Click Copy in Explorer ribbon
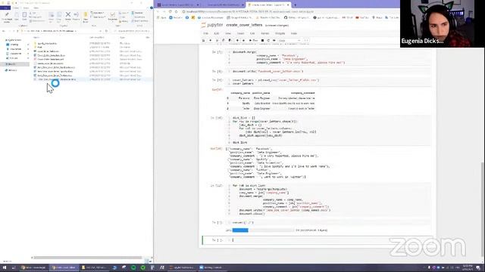485x272 pixels. pos(17,17)
